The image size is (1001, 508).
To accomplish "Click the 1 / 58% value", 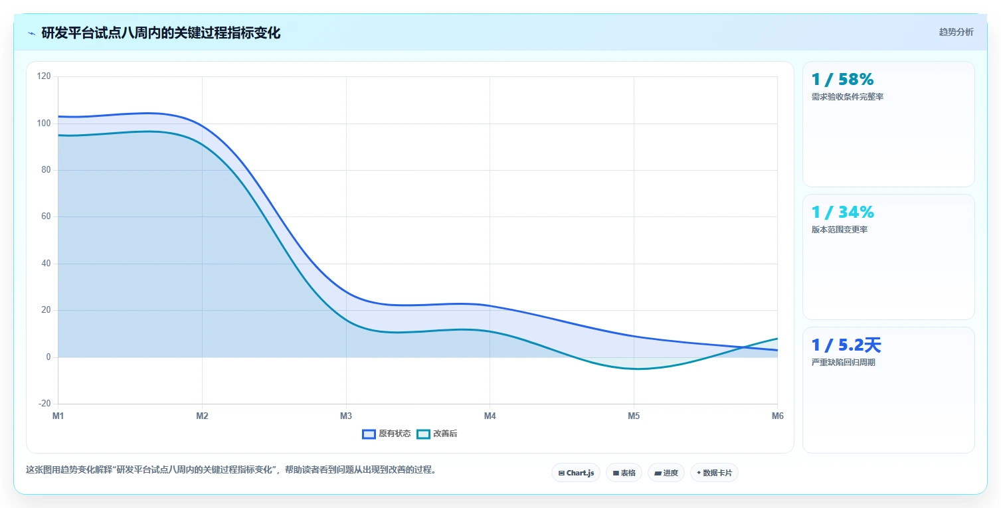I will 842,80.
